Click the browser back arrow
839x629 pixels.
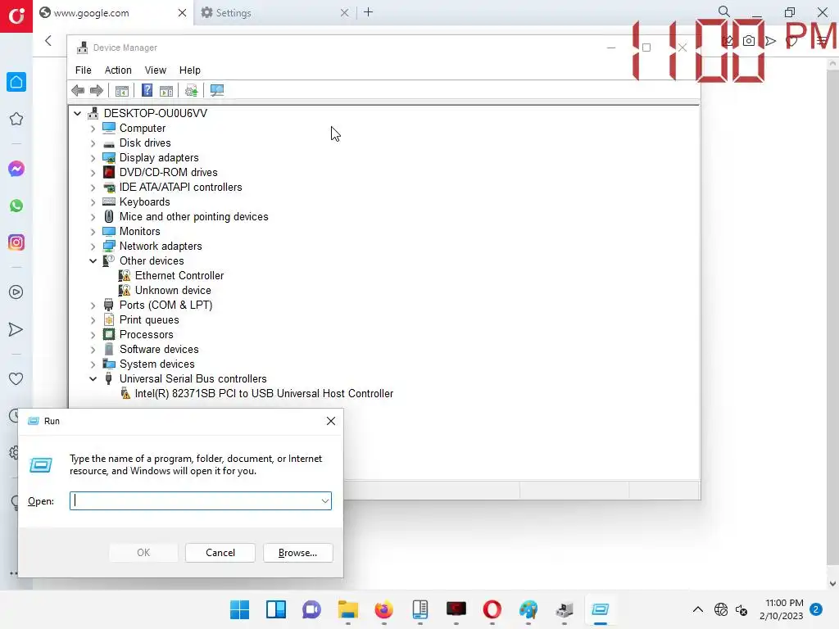pyautogui.click(x=48, y=41)
